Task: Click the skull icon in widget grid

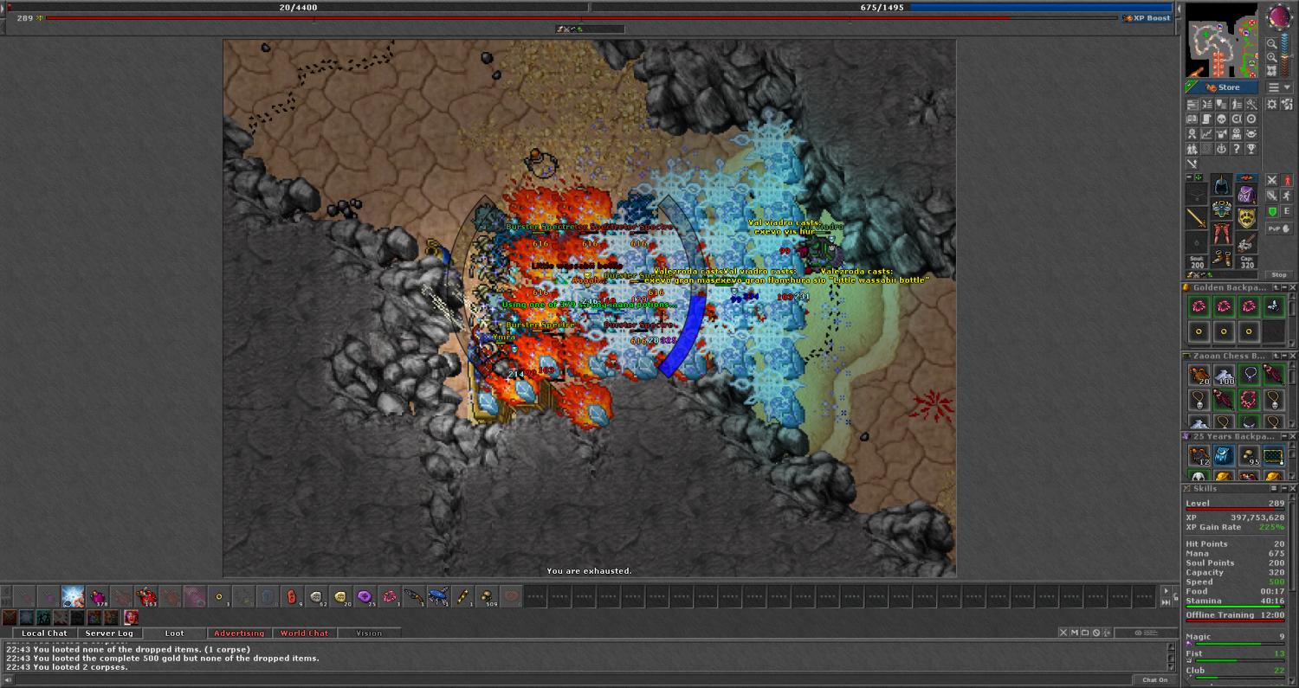Action: click(x=1221, y=119)
